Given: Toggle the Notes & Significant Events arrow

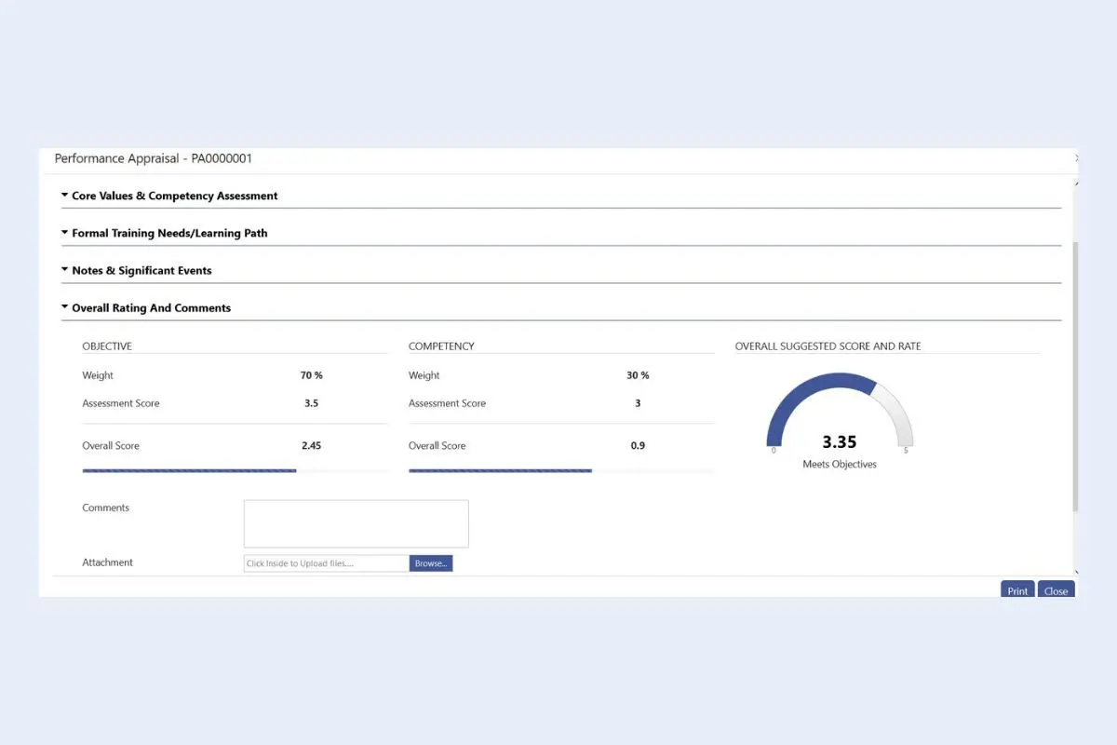Looking at the screenshot, I should pos(65,270).
